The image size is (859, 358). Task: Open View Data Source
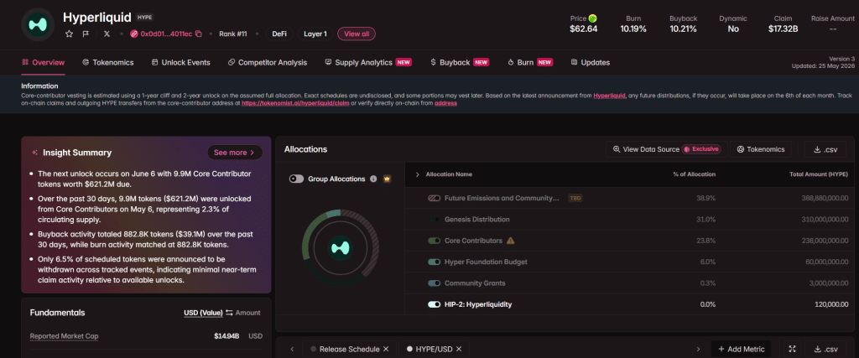pyautogui.click(x=665, y=149)
